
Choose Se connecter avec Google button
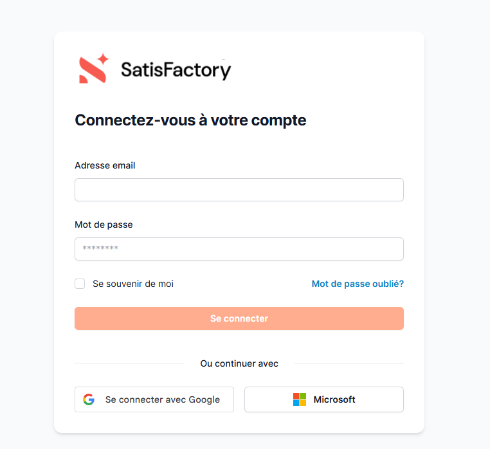[154, 399]
